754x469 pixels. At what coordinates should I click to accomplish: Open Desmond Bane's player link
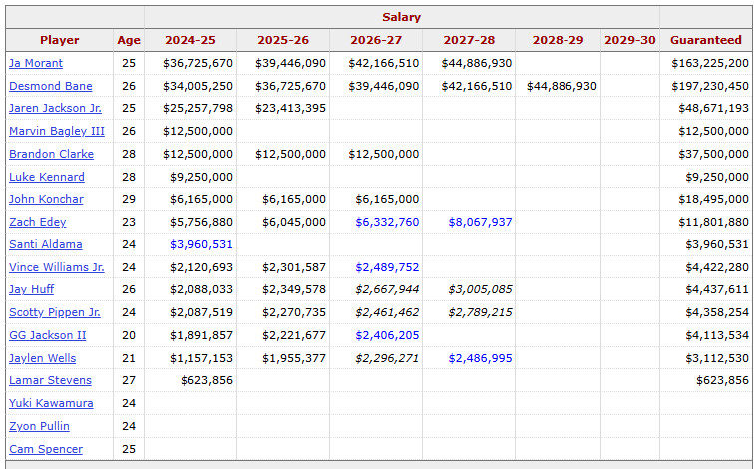pyautogui.click(x=51, y=86)
